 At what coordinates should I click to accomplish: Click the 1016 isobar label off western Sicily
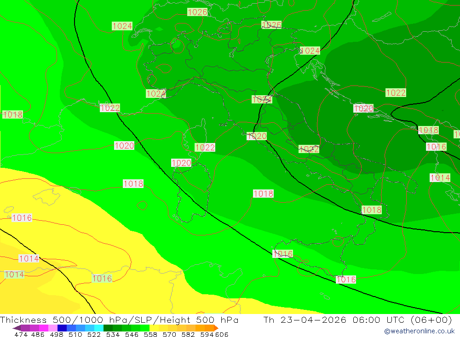point(282,254)
